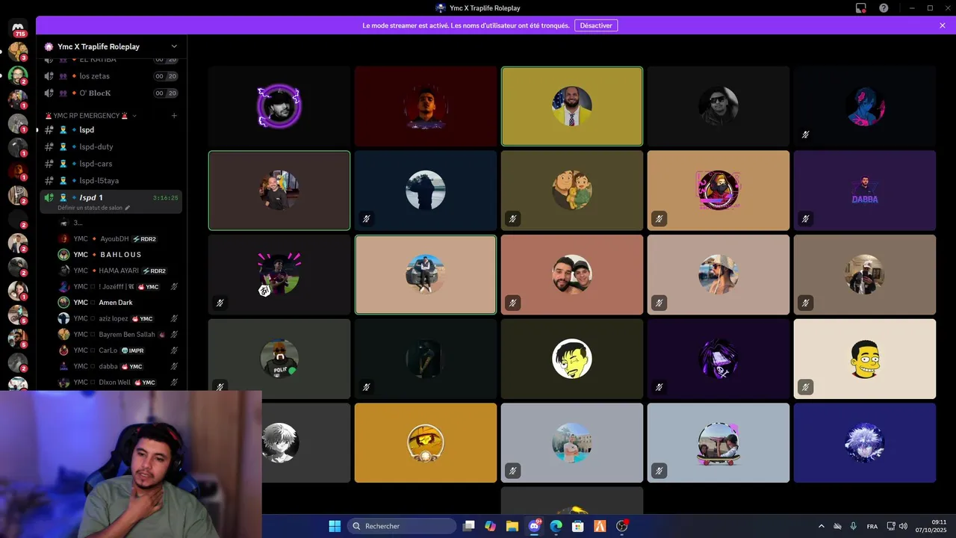Select user B A H L O U S in voice list

pyautogui.click(x=119, y=255)
